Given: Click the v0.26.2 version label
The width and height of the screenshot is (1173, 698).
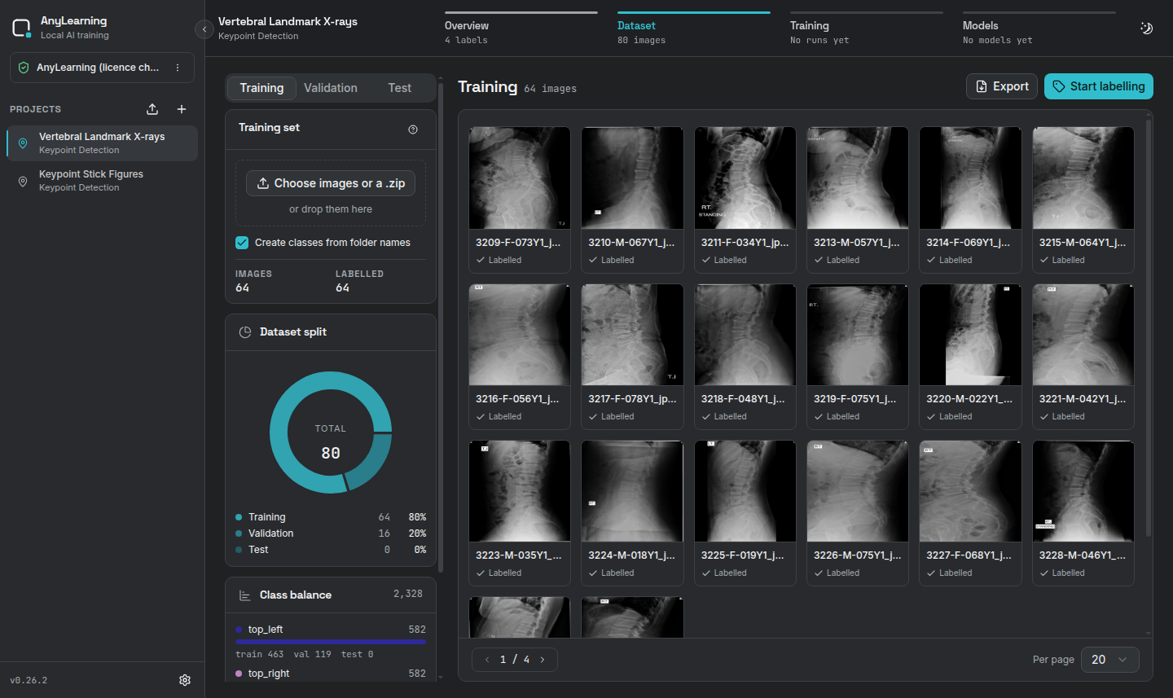Looking at the screenshot, I should pos(29,680).
